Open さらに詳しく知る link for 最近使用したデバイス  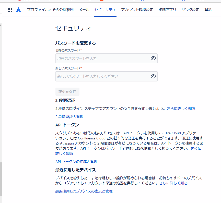click(x=173, y=183)
